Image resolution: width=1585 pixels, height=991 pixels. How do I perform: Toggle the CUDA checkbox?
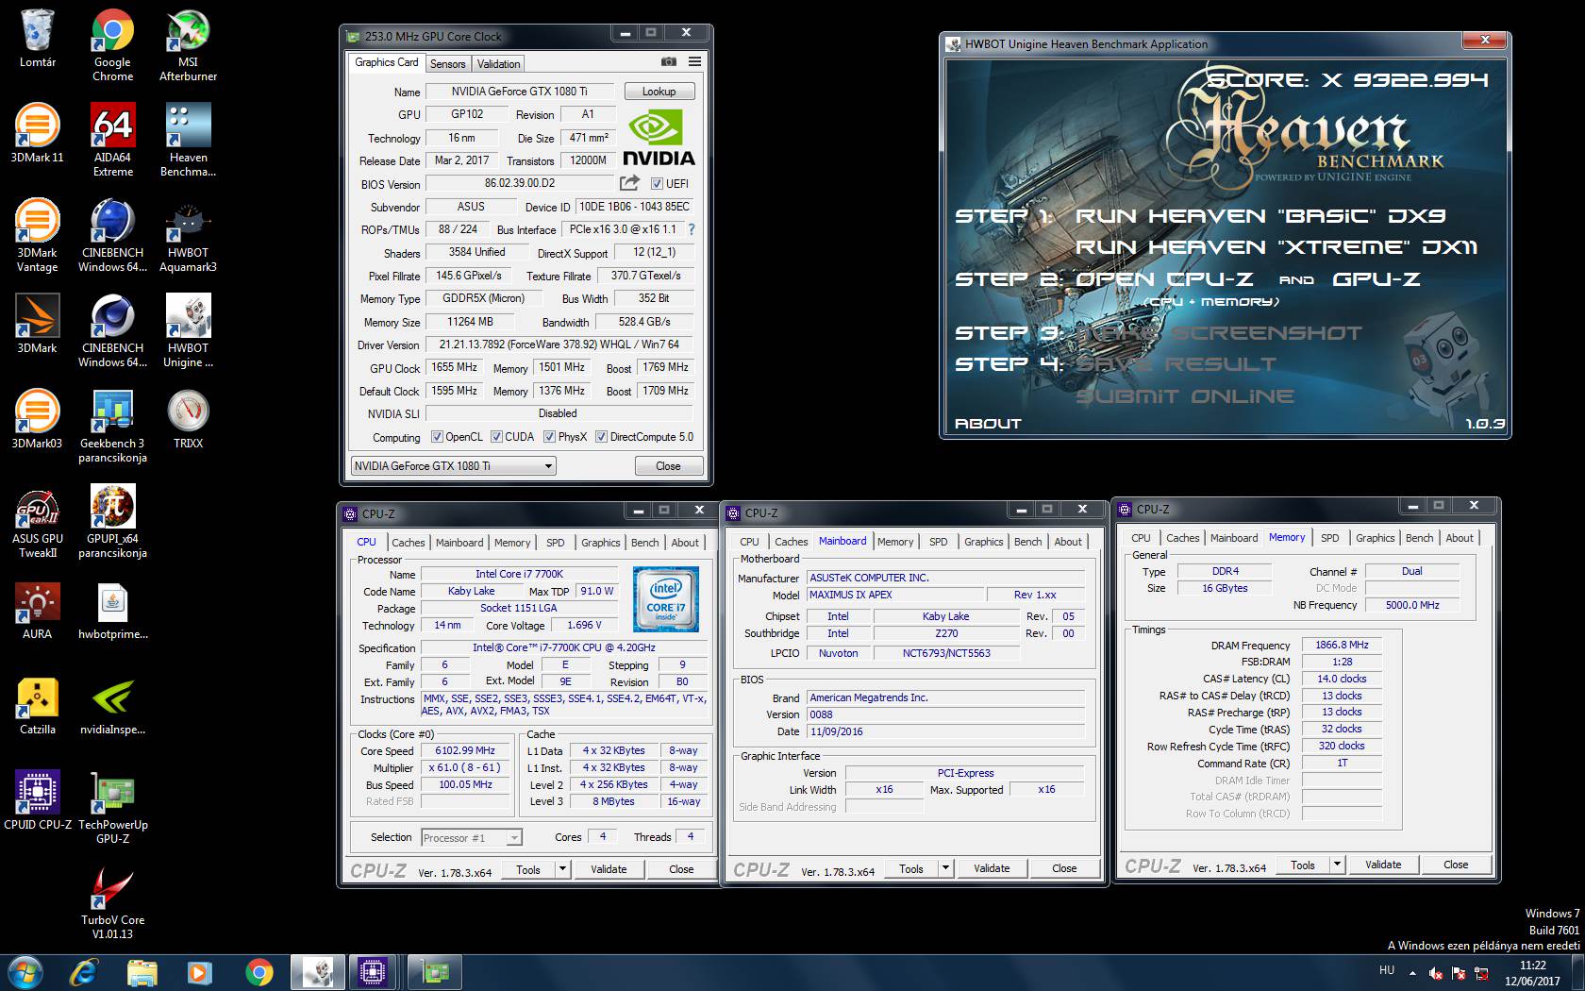coord(496,437)
